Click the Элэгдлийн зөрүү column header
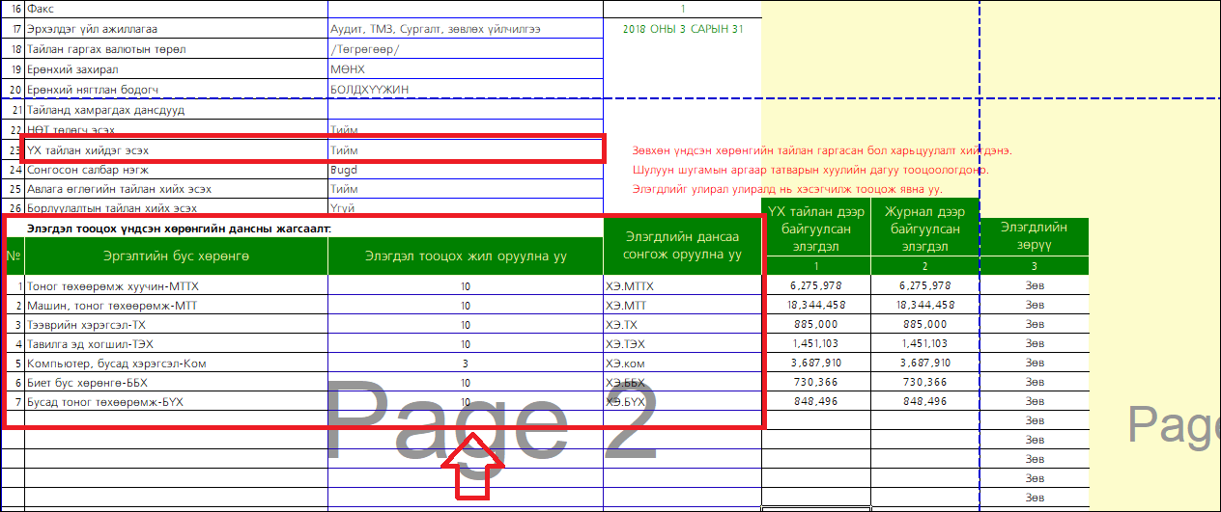This screenshot has height=512, width=1221. [1034, 236]
